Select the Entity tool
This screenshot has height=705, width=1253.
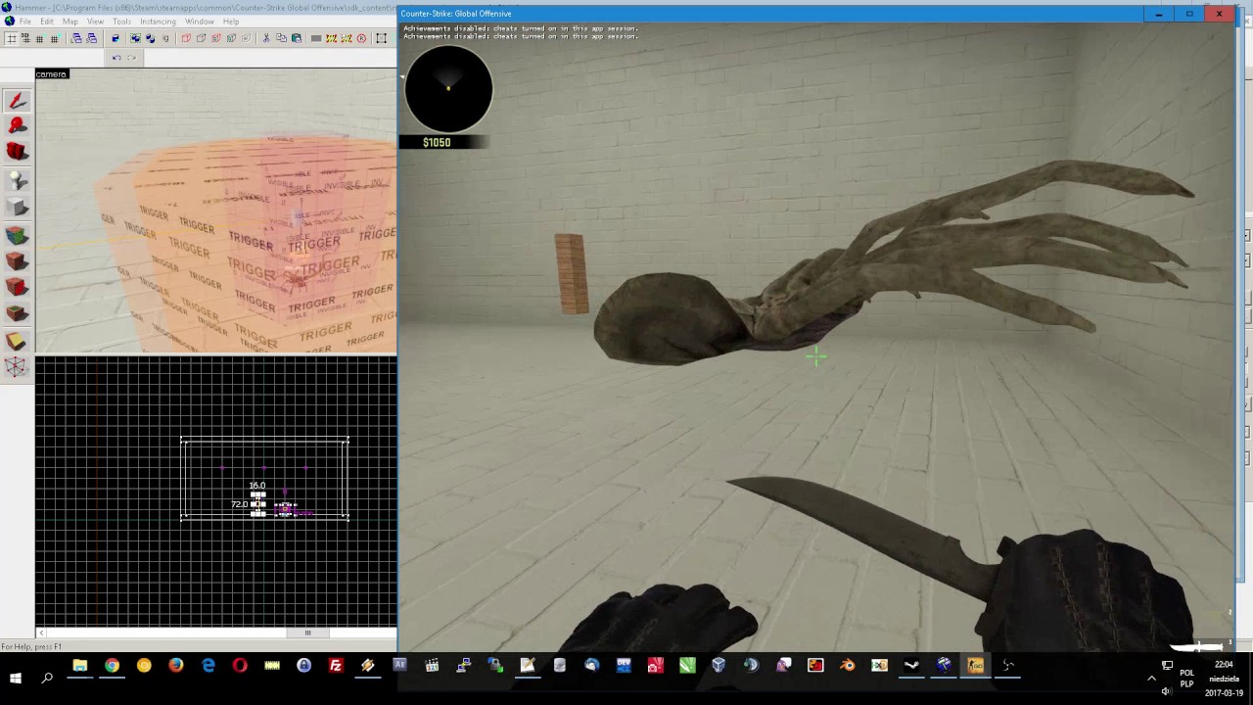pos(17,180)
